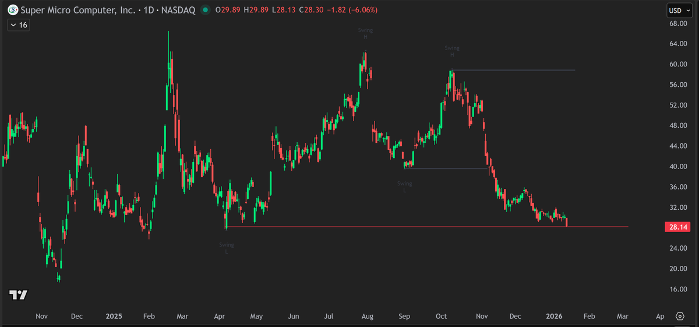Click the Oct time axis label
Viewport: 699px width, 327px height.
pyautogui.click(x=442, y=317)
